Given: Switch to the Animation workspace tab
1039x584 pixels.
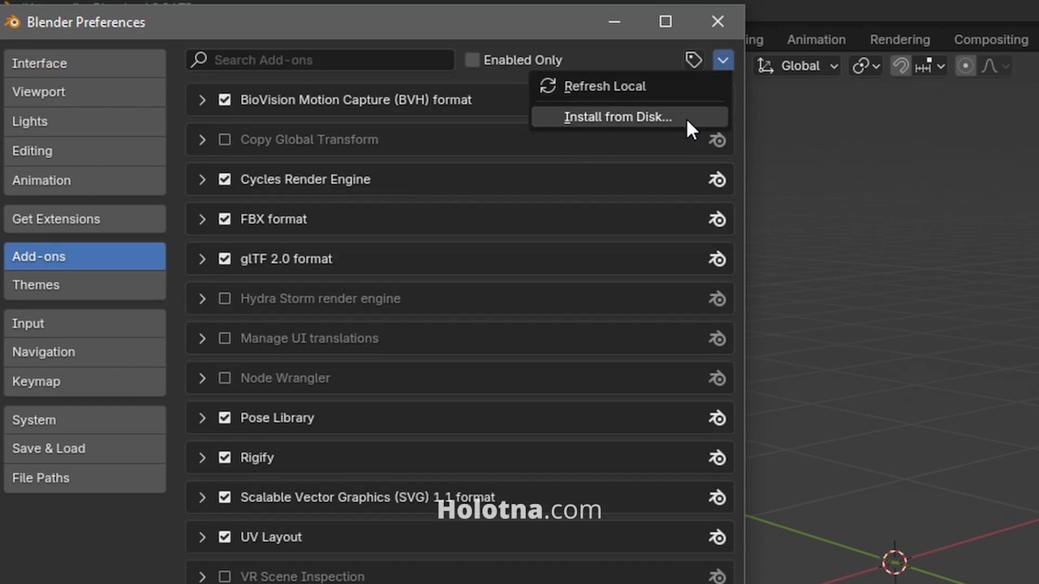Looking at the screenshot, I should (x=816, y=39).
